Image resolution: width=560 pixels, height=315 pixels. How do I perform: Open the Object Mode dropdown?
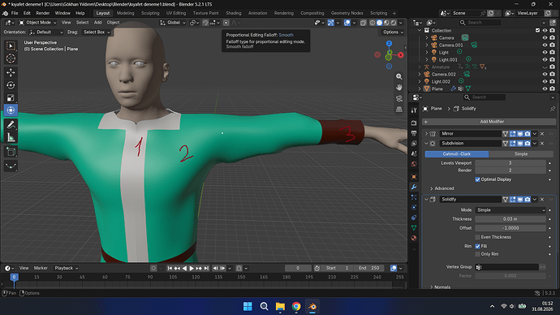pos(37,23)
